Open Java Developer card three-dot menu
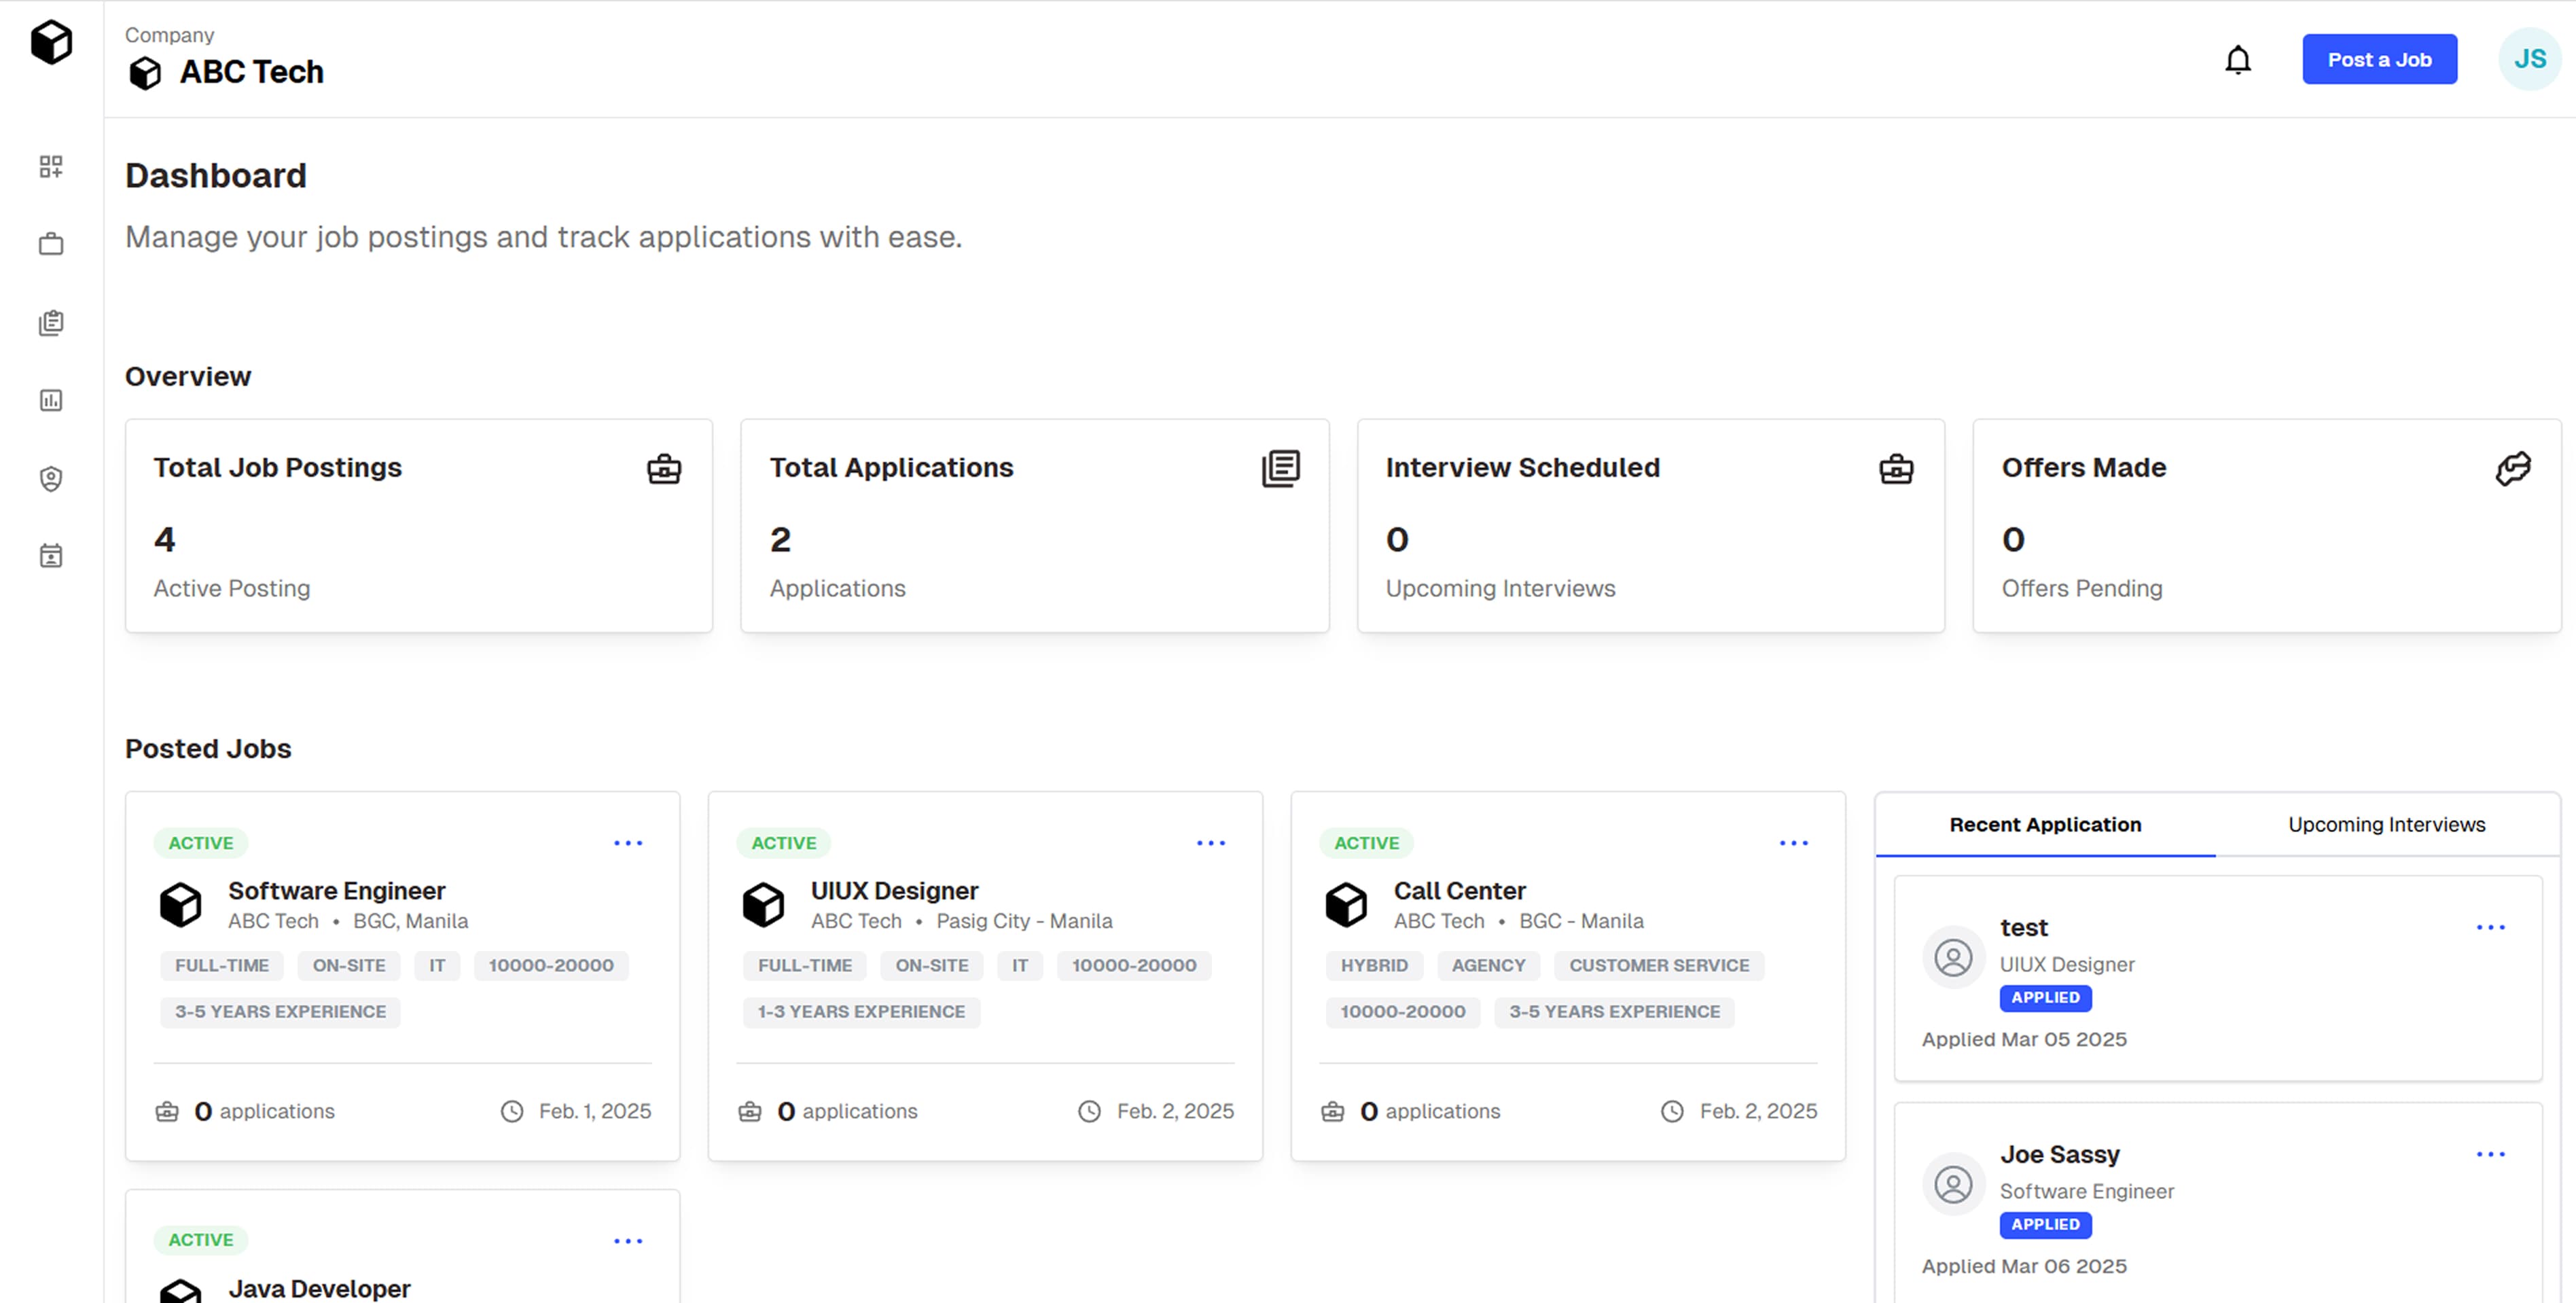This screenshot has width=2576, height=1303. (x=628, y=1241)
